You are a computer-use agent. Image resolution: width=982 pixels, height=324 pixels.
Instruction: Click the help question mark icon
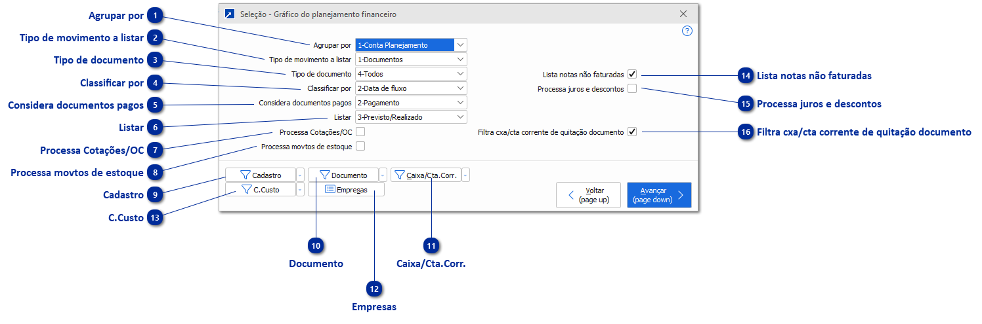point(687,31)
